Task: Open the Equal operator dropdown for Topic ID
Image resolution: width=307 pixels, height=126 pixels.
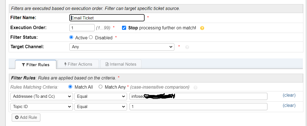Action: click(101, 107)
